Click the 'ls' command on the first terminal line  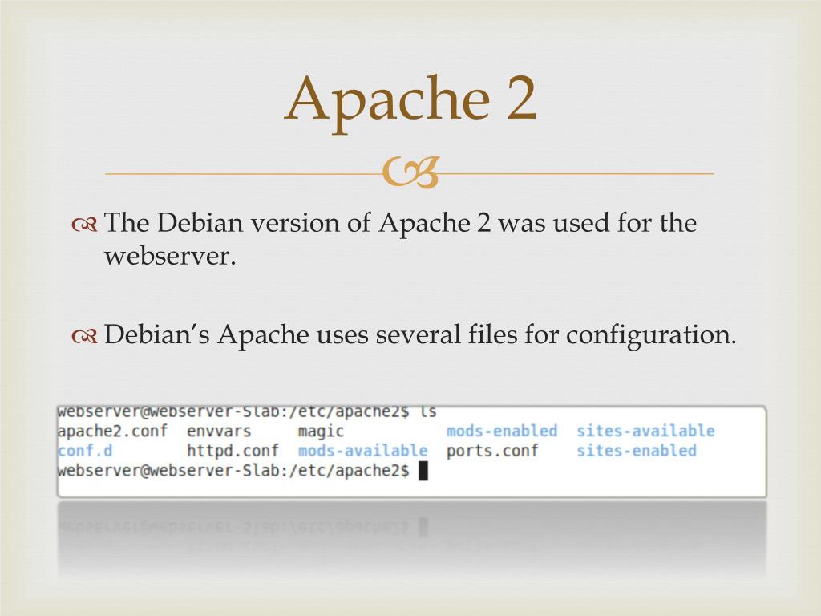[428, 412]
